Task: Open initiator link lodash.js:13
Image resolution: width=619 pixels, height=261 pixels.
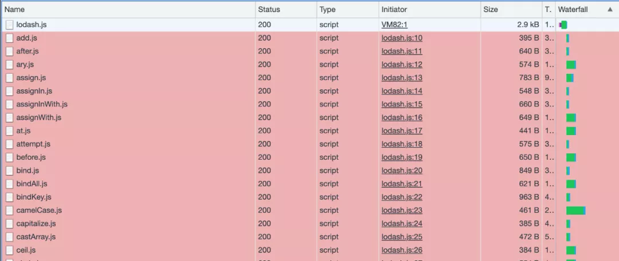Action: pyautogui.click(x=402, y=78)
